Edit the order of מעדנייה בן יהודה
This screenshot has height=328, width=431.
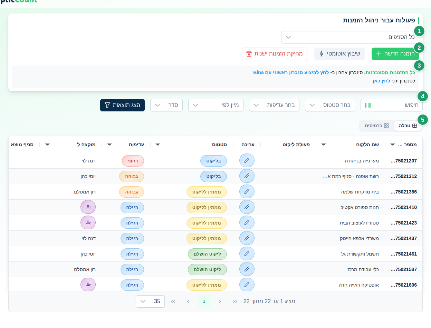pyautogui.click(x=247, y=161)
